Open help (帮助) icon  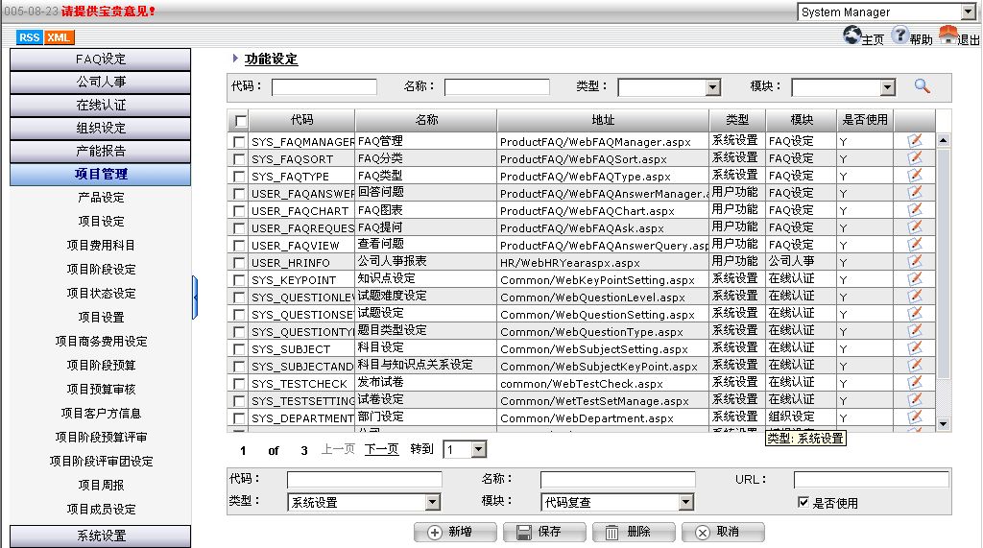(899, 36)
